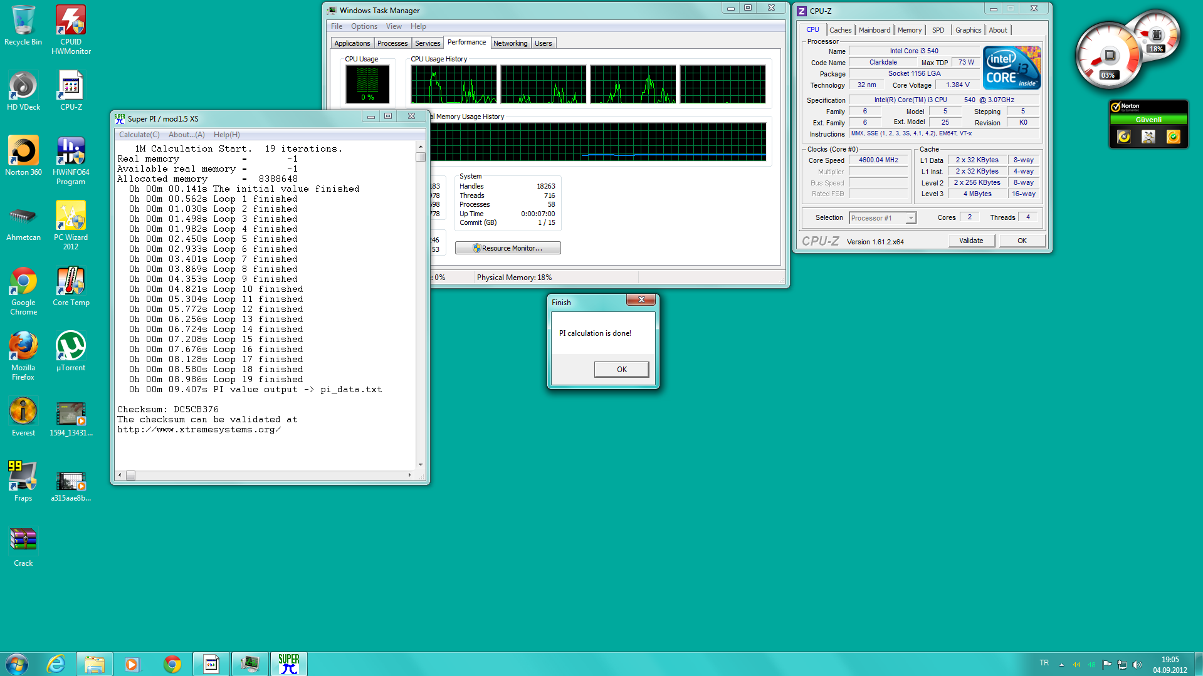This screenshot has width=1203, height=676.
Task: Click the TR language indicator in the taskbar
Action: coord(1044,663)
